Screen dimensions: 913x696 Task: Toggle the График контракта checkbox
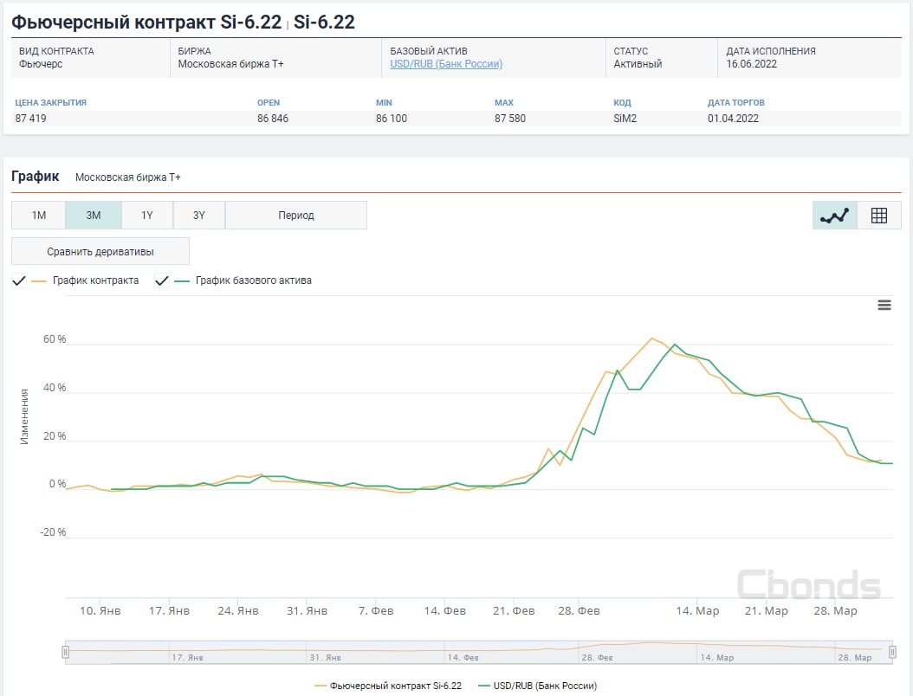click(19, 280)
